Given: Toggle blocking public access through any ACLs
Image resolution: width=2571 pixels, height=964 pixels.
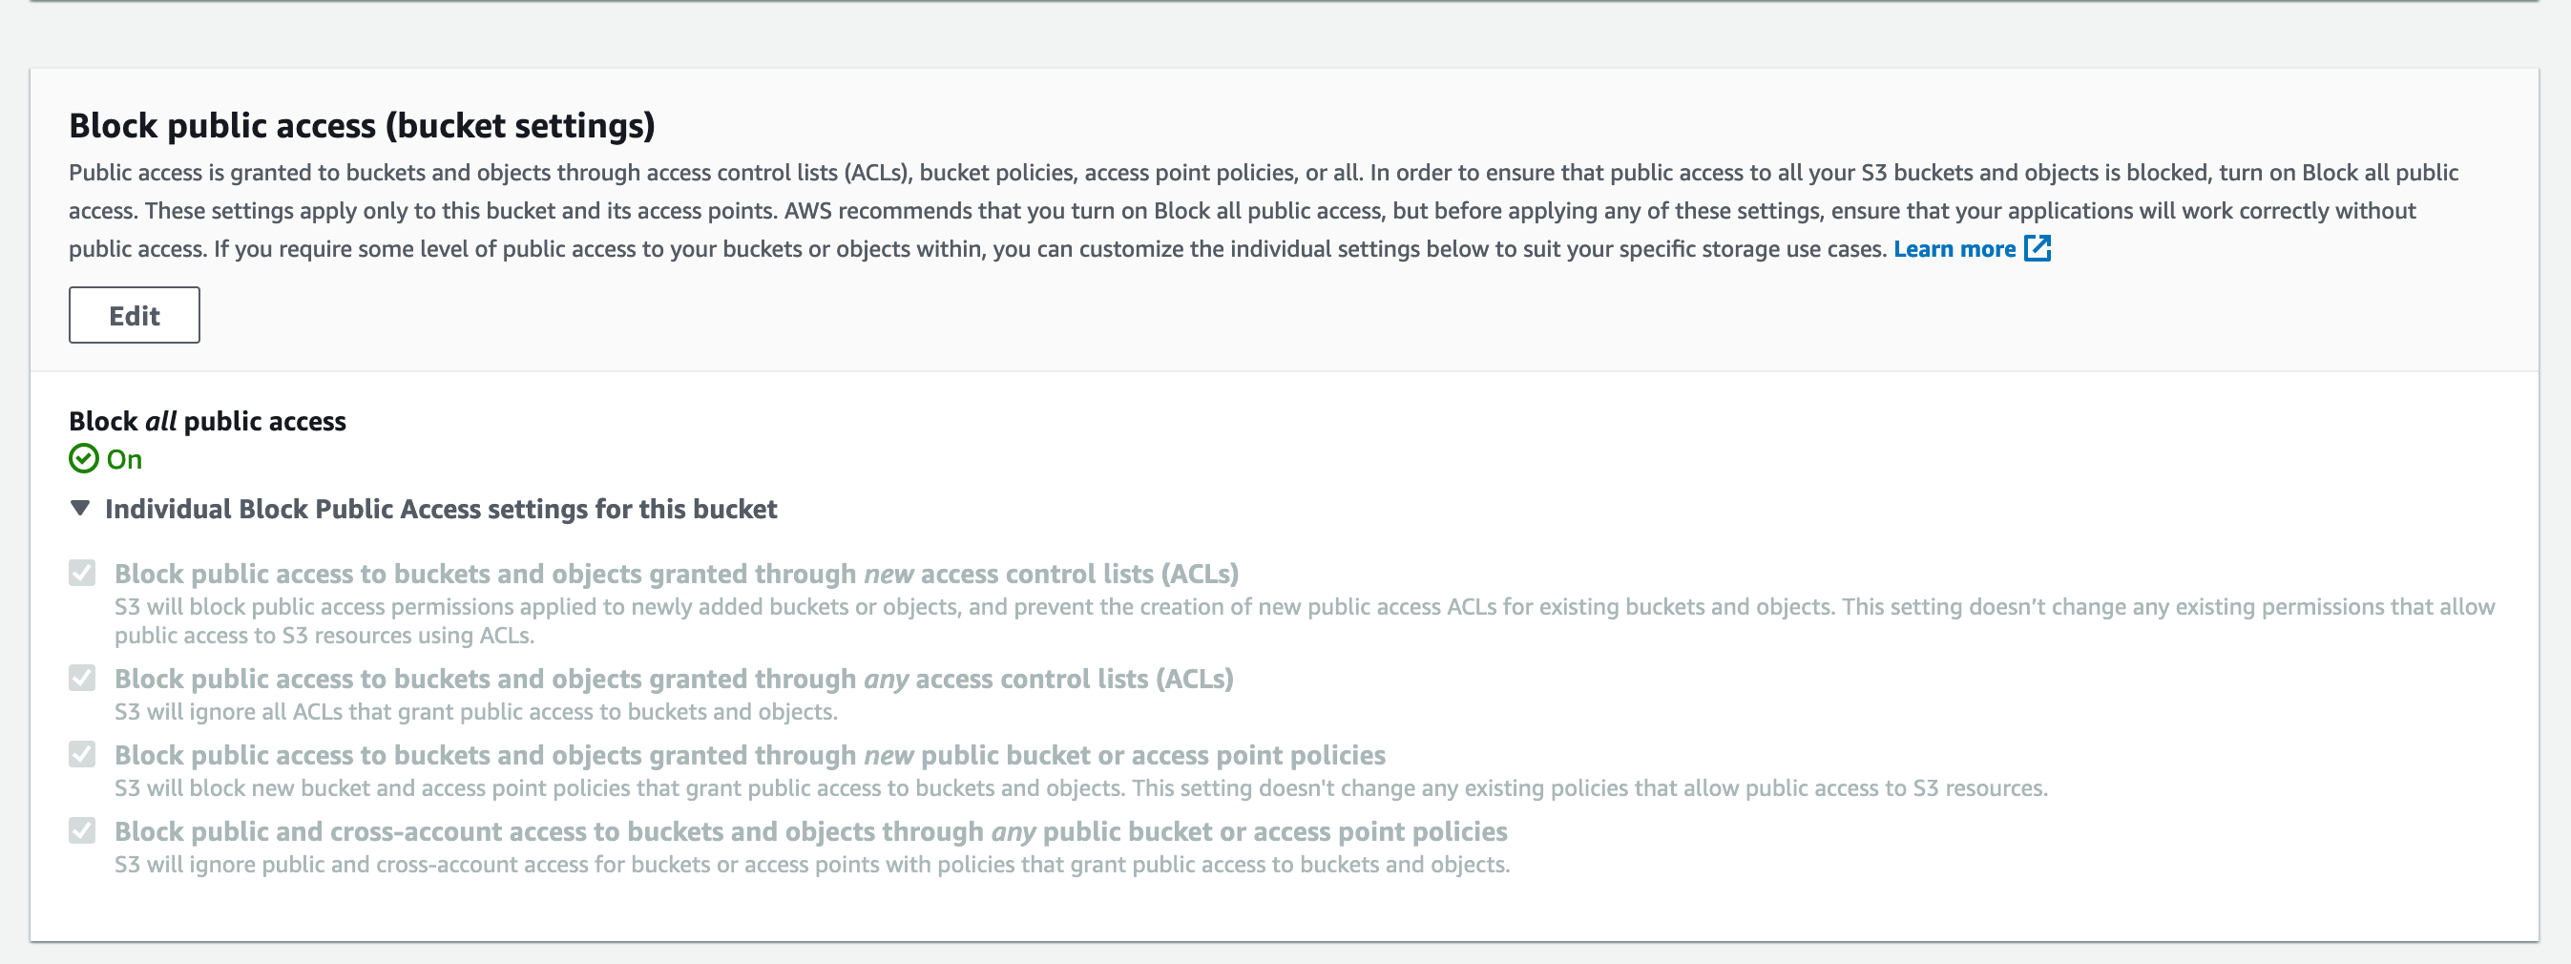Looking at the screenshot, I should pos(82,677).
